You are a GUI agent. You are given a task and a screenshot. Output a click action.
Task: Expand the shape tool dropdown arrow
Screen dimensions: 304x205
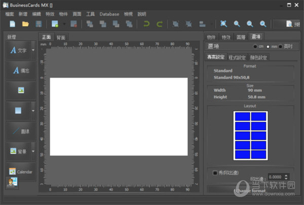pyautogui.click(x=34, y=110)
